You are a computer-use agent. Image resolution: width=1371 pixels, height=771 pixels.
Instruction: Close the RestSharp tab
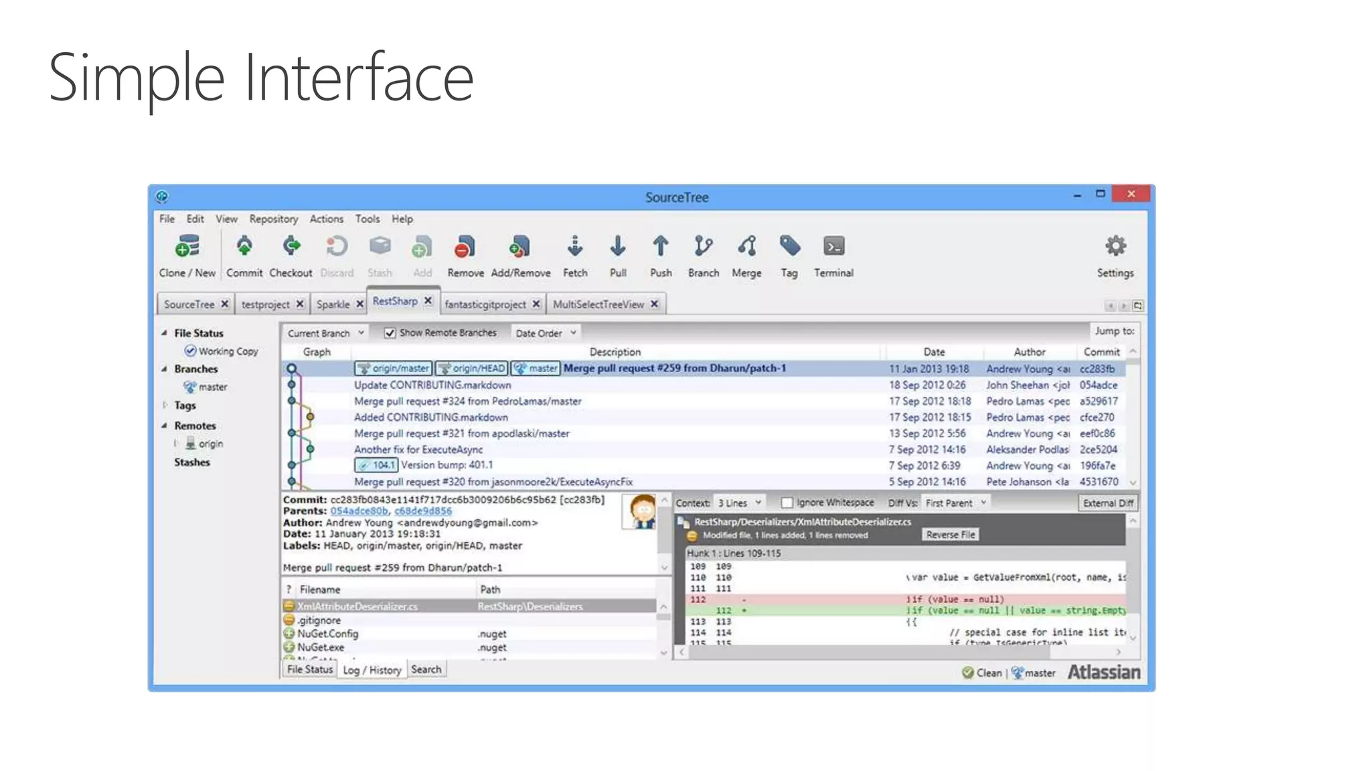(428, 301)
